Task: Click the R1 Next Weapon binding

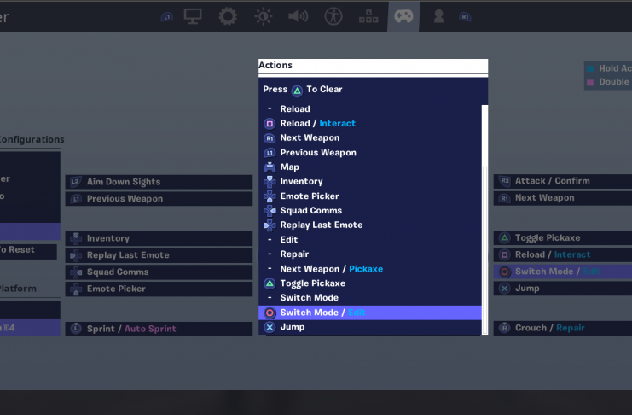Action: pos(563,198)
